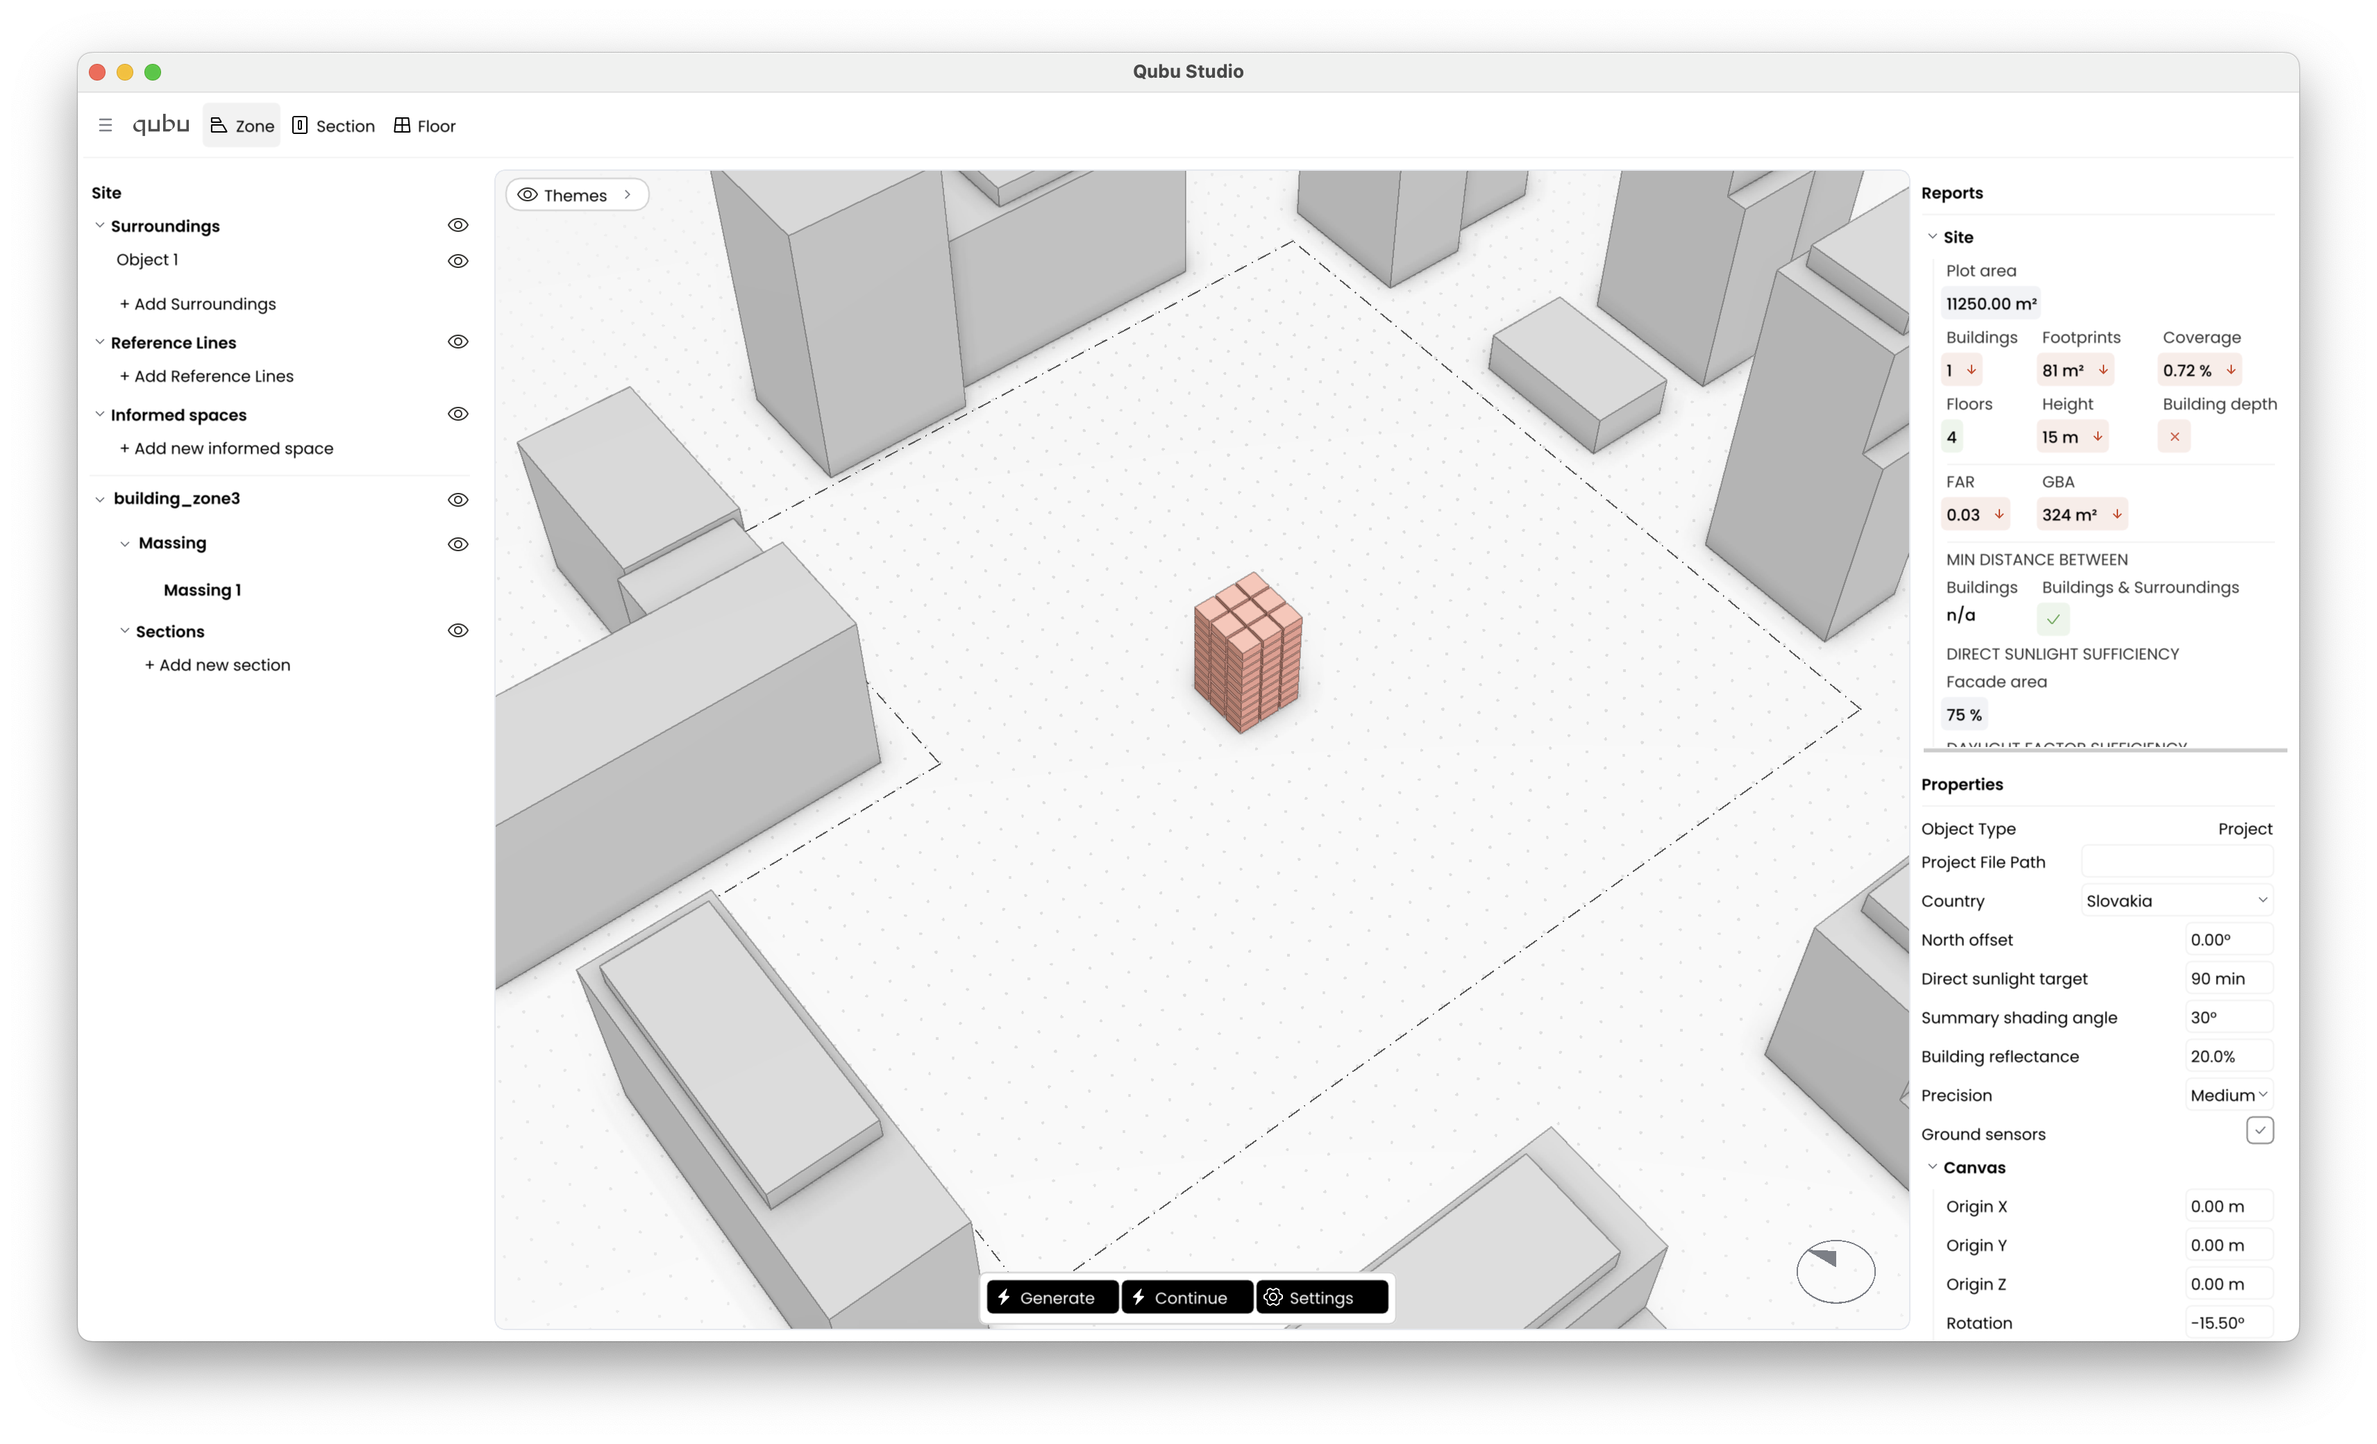The height and width of the screenshot is (1444, 2377).
Task: Click the qubu logo
Action: 160,124
